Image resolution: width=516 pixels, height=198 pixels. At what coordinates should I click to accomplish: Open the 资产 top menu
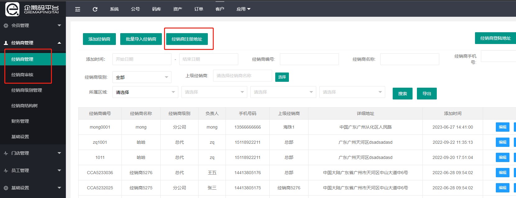pos(178,9)
